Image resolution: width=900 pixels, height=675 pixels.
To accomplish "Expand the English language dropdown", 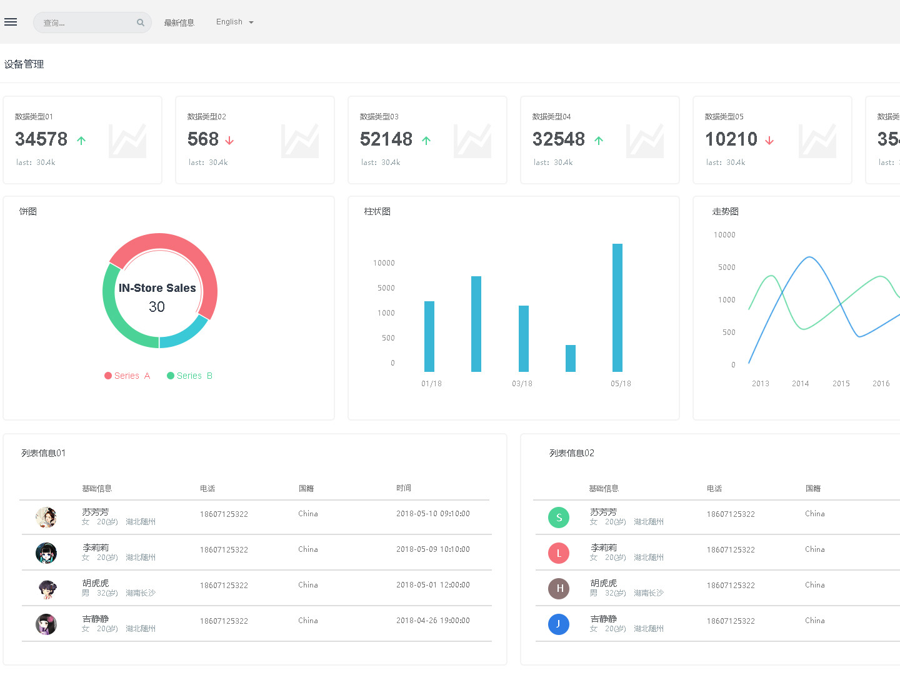I will [x=235, y=22].
